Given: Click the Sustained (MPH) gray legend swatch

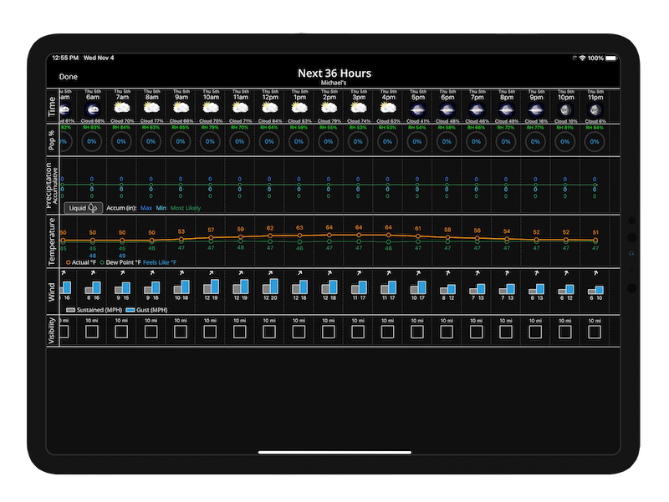Looking at the screenshot, I should [x=71, y=309].
